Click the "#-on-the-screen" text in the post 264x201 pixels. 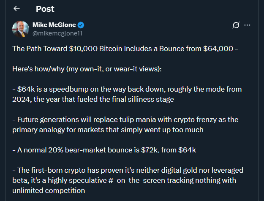[139, 180]
